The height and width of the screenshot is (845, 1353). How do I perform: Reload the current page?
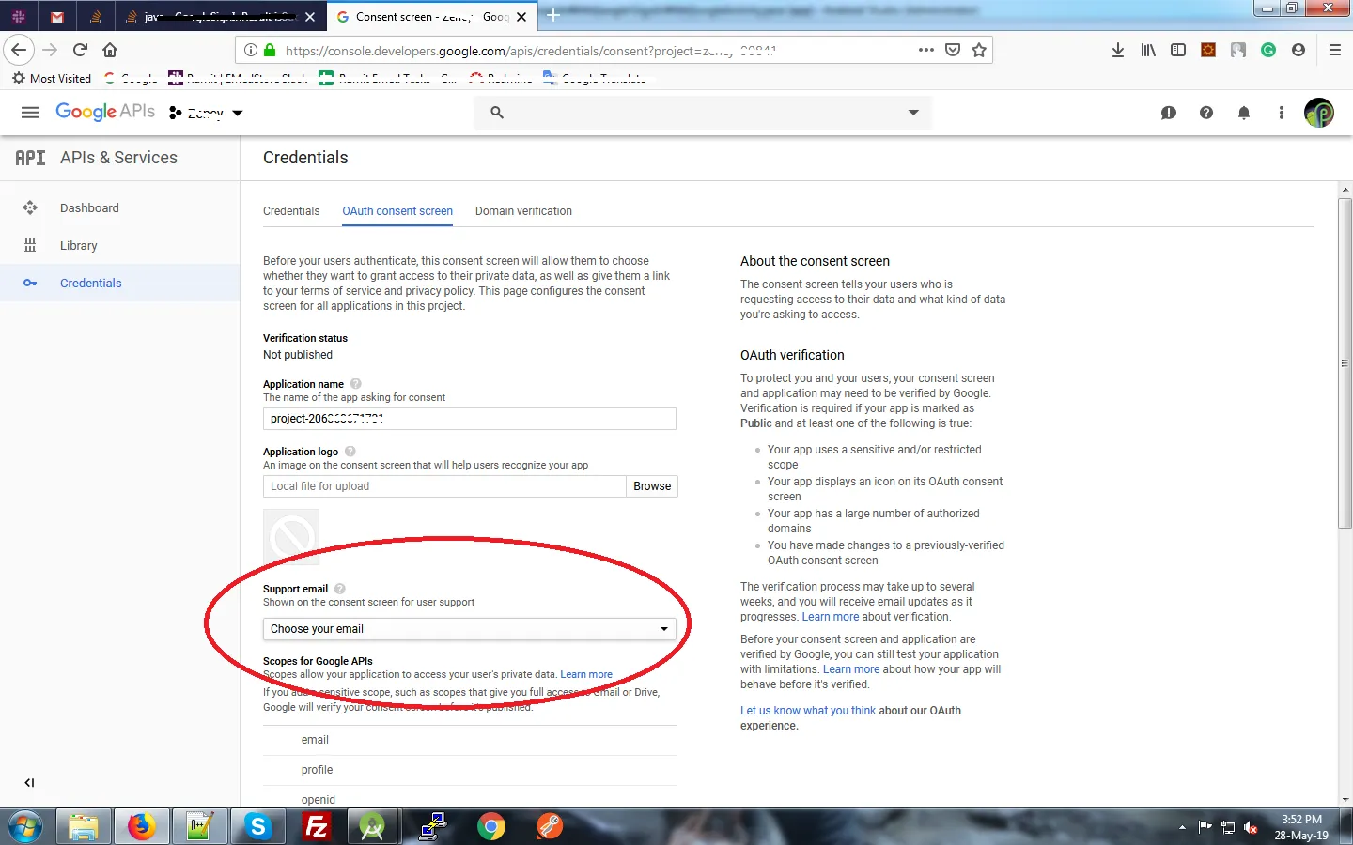80,50
